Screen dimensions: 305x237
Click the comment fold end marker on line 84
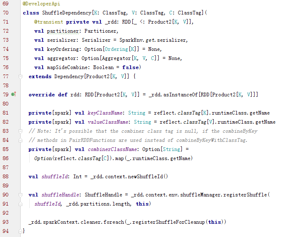pos(20,140)
